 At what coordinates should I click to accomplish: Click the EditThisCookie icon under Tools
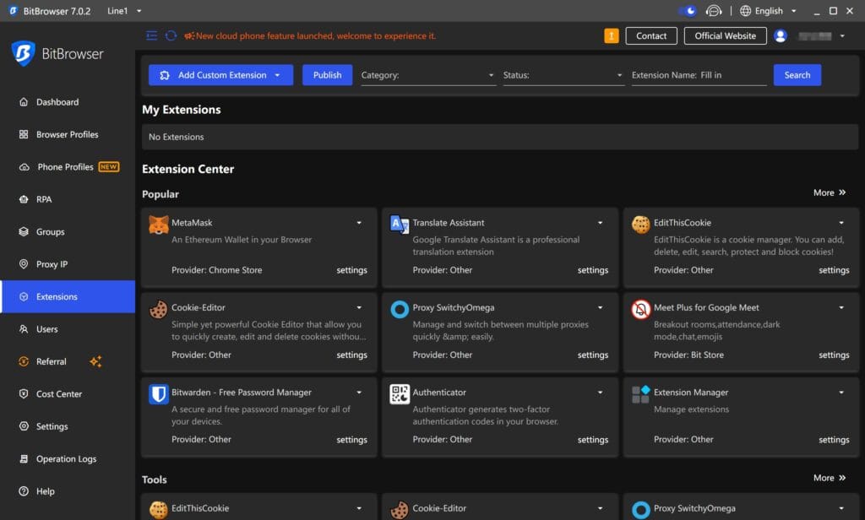coord(158,510)
